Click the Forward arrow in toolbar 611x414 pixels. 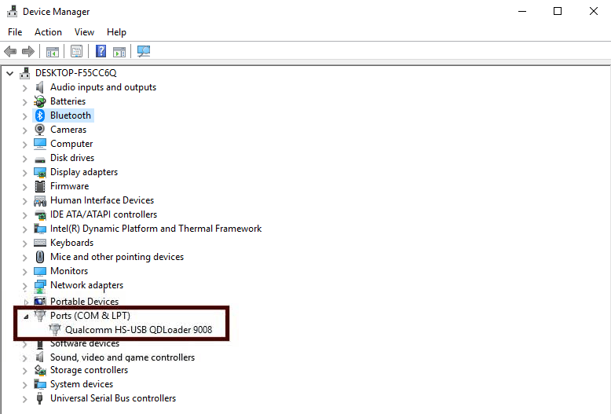pyautogui.click(x=28, y=52)
